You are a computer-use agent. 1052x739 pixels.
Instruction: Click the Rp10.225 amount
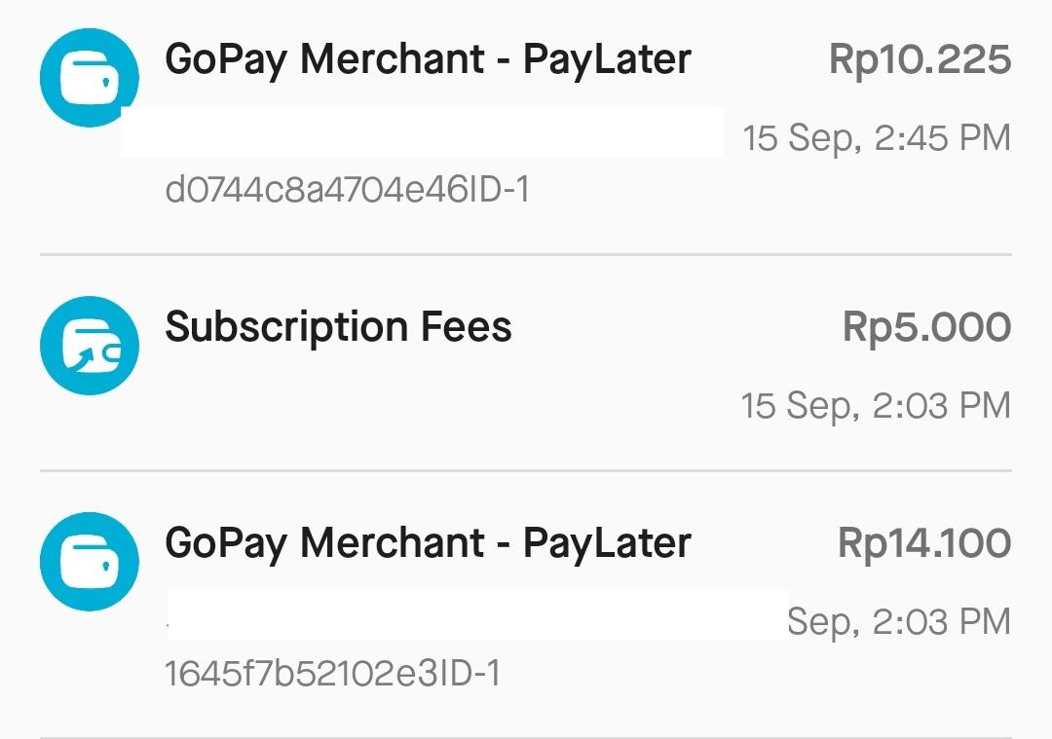point(920,59)
